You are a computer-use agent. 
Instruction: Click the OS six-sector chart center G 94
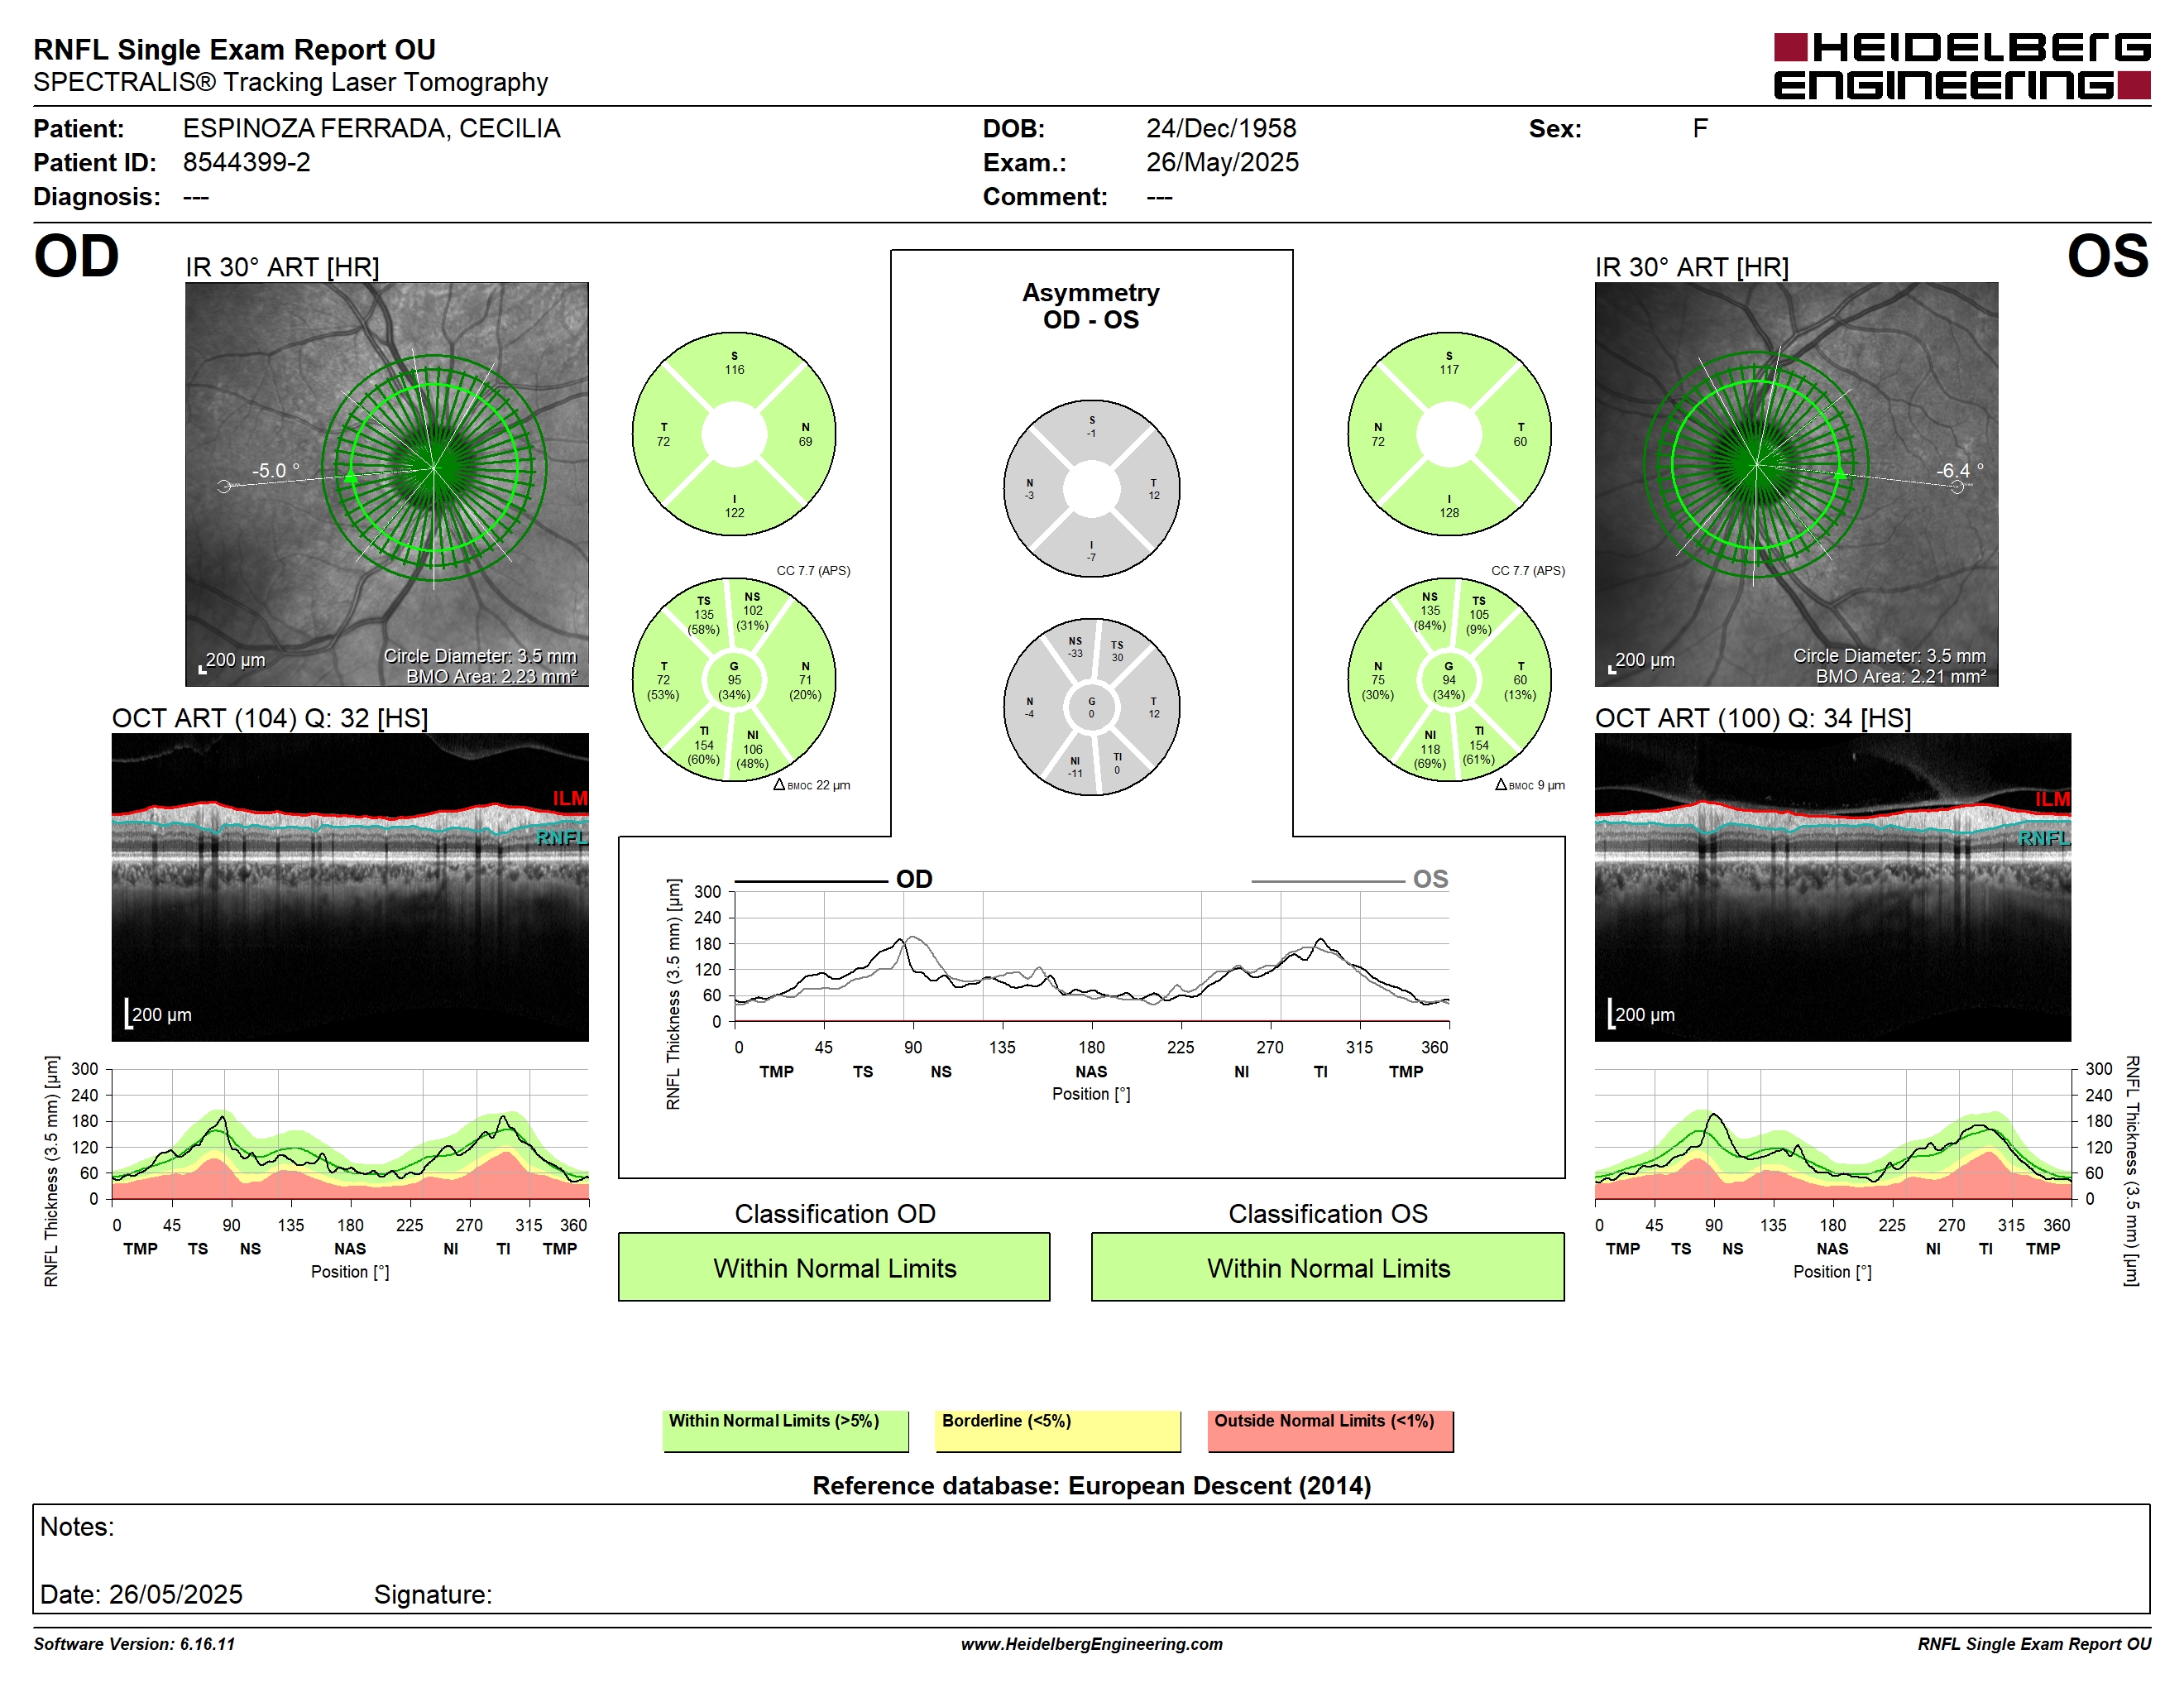tap(1449, 680)
